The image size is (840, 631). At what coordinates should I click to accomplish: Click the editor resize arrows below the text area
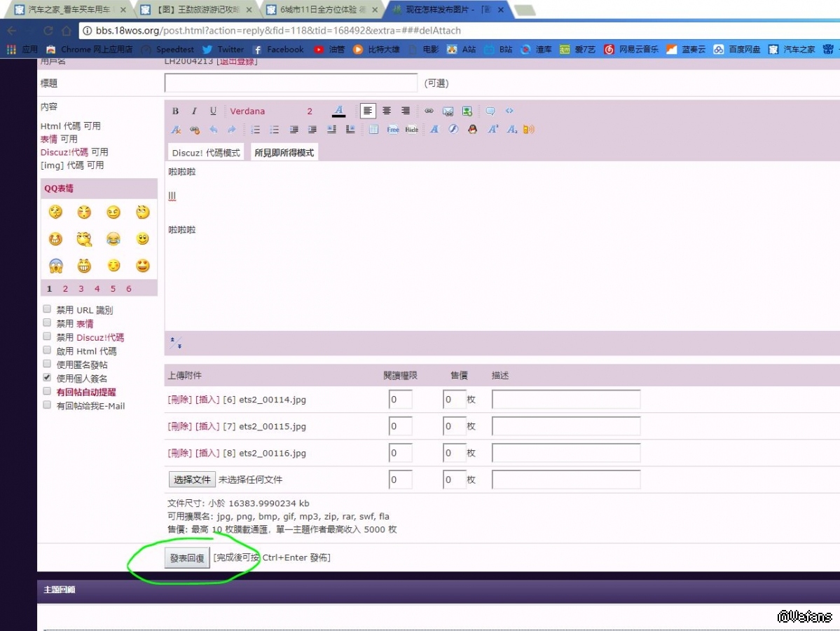coord(176,343)
